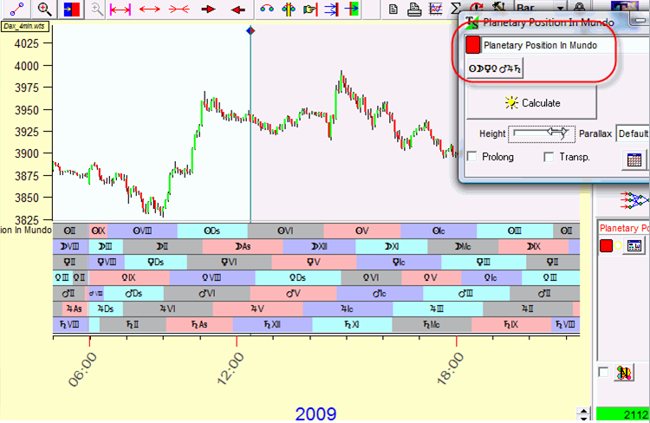Open the calendar icon in Mundo dialog
This screenshot has width=650, height=423.
tap(634, 159)
